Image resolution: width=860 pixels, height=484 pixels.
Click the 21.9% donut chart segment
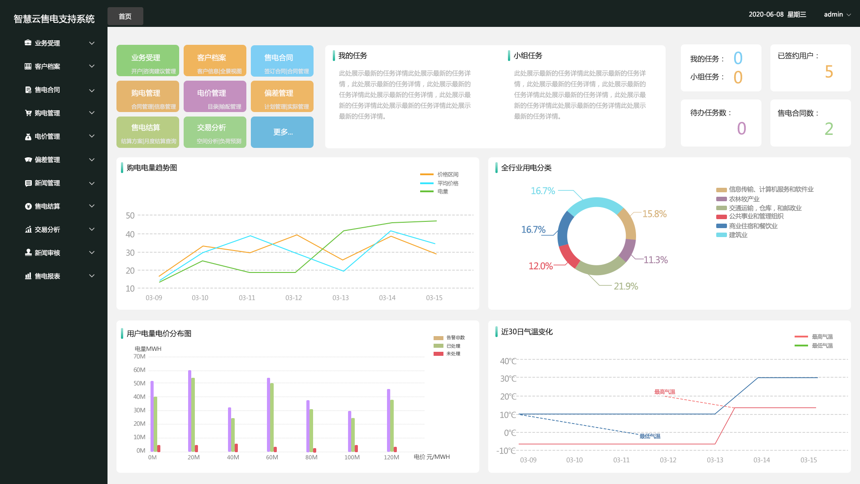[x=599, y=269]
